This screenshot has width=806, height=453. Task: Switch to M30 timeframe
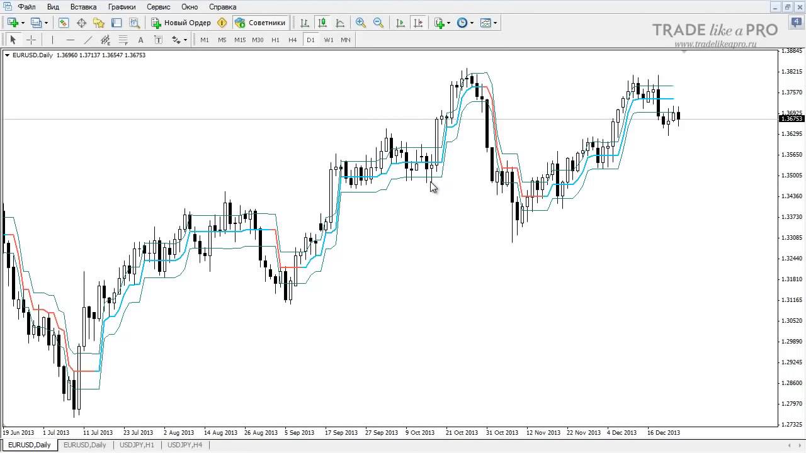pos(258,40)
